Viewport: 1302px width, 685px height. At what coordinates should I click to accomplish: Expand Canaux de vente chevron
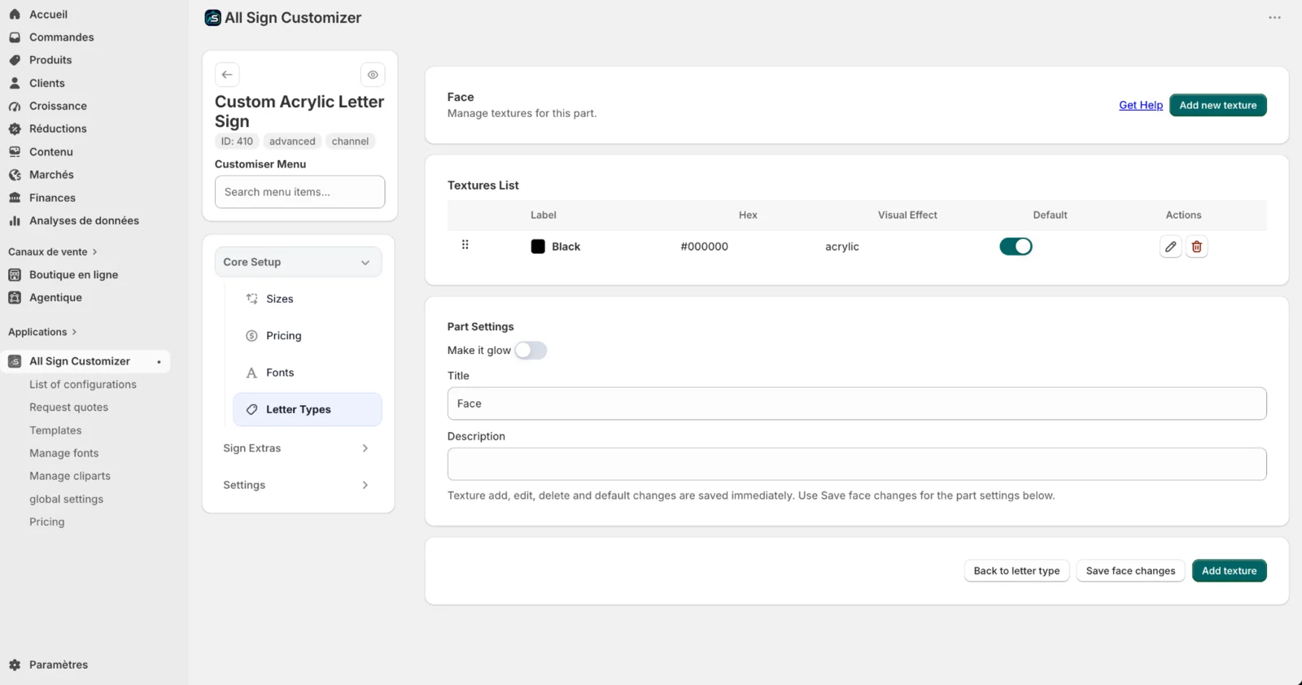pyautogui.click(x=94, y=252)
